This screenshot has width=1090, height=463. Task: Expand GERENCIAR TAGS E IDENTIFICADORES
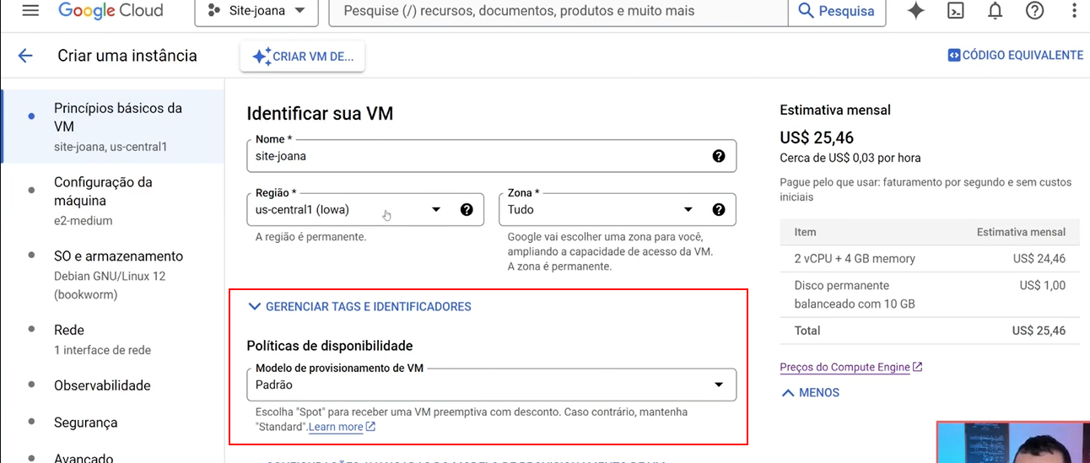coord(359,307)
